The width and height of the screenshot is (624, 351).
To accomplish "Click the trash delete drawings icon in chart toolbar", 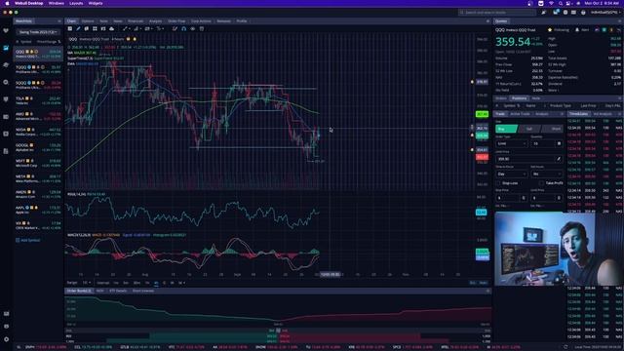I will pos(202,28).
